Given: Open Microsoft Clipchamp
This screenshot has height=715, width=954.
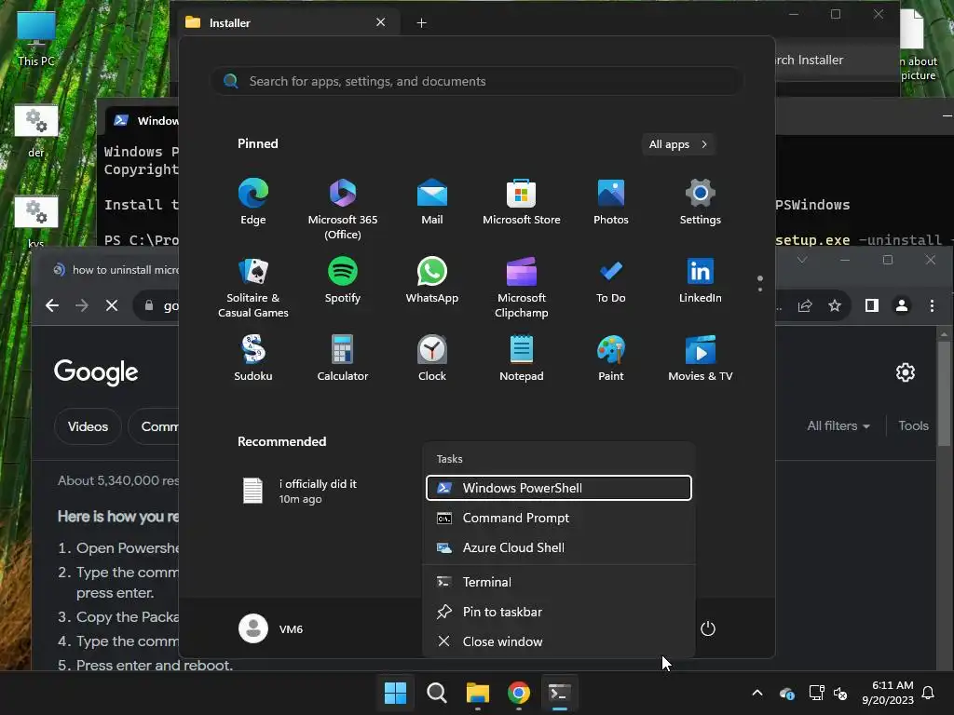Looking at the screenshot, I should [522, 288].
